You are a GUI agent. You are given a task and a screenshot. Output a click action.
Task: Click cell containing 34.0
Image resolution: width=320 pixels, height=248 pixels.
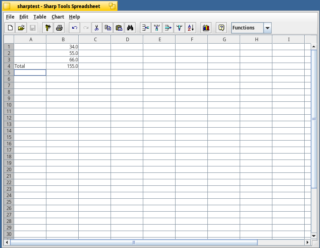[x=63, y=46]
